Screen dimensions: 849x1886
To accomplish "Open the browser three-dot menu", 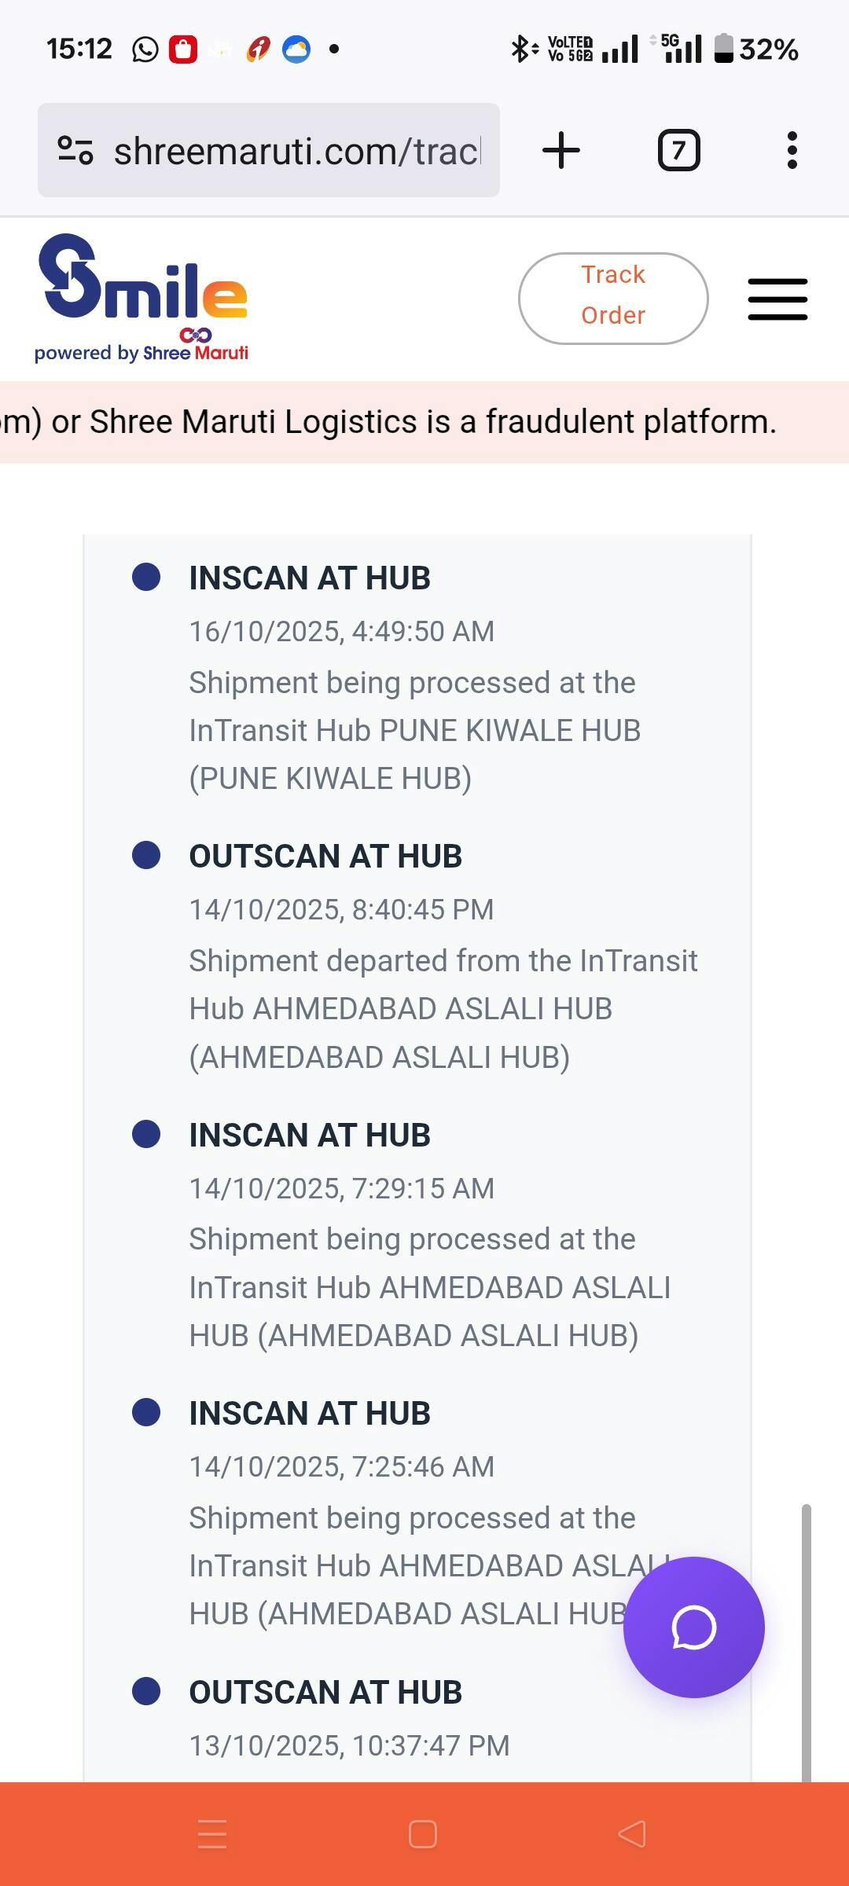I will click(792, 150).
